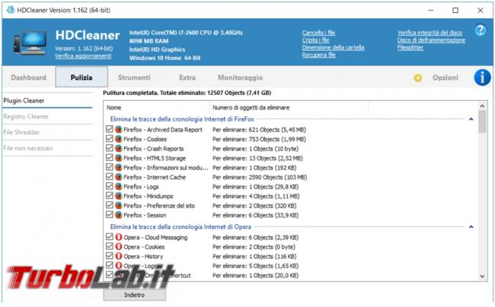This screenshot has height=307, width=495.
Task: Open the Cancella i file link
Action: (x=318, y=33)
